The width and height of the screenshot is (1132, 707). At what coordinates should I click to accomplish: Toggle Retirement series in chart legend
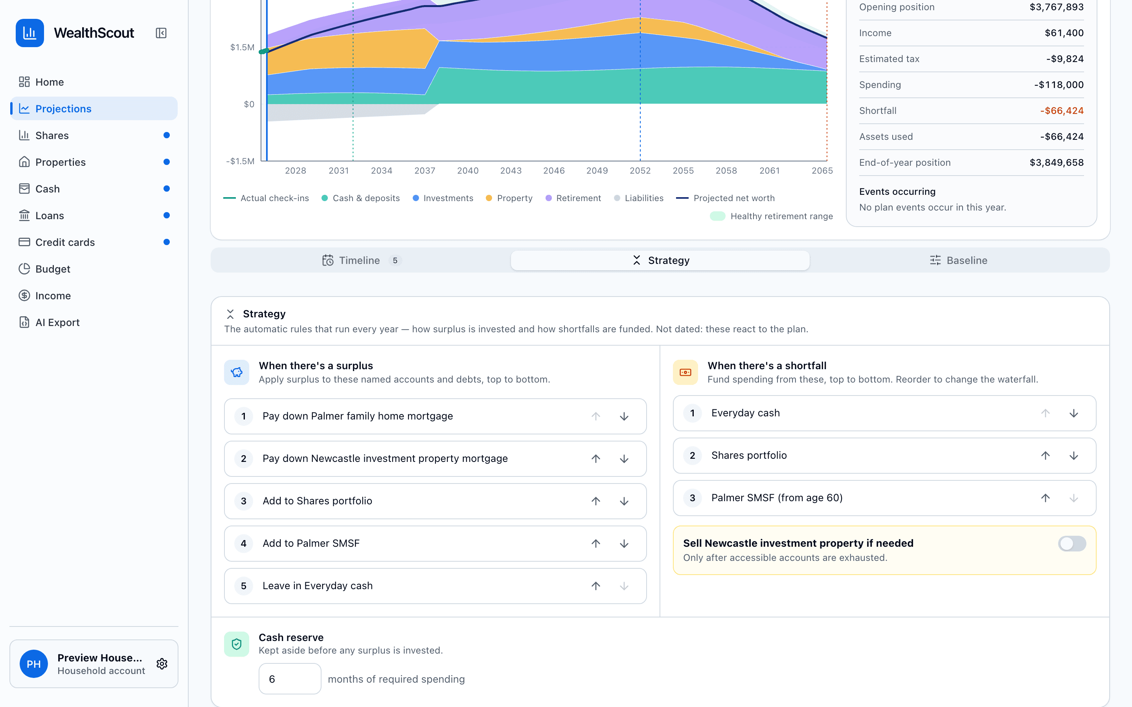pyautogui.click(x=573, y=198)
